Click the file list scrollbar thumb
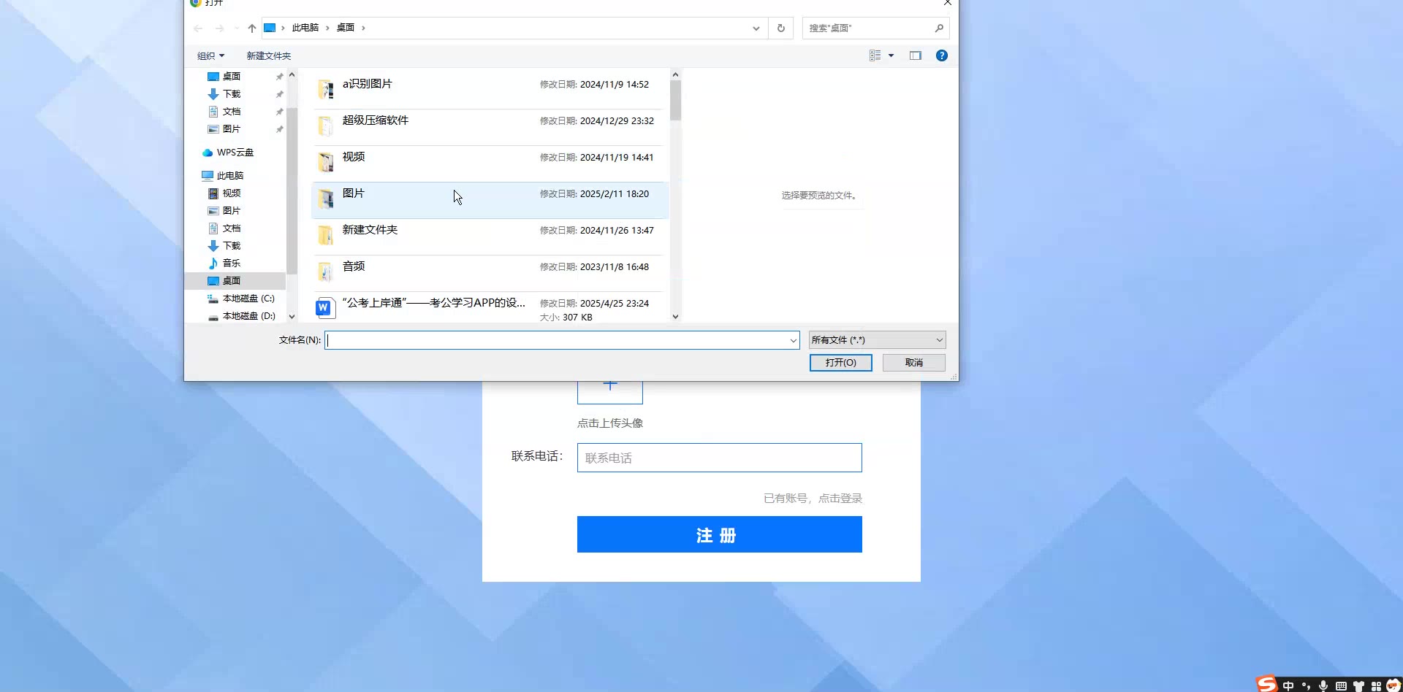Image resolution: width=1403 pixels, height=692 pixels. [675, 100]
